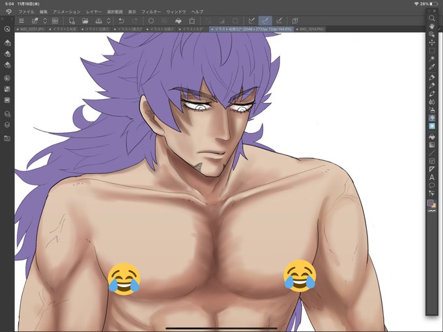The image size is (443, 332).
Task: Toggle the highlighted snap to special ruler
Action: pyautogui.click(x=265, y=21)
